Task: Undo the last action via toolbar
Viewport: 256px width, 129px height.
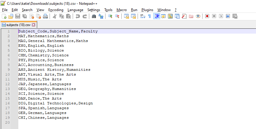Action: coord(78,16)
